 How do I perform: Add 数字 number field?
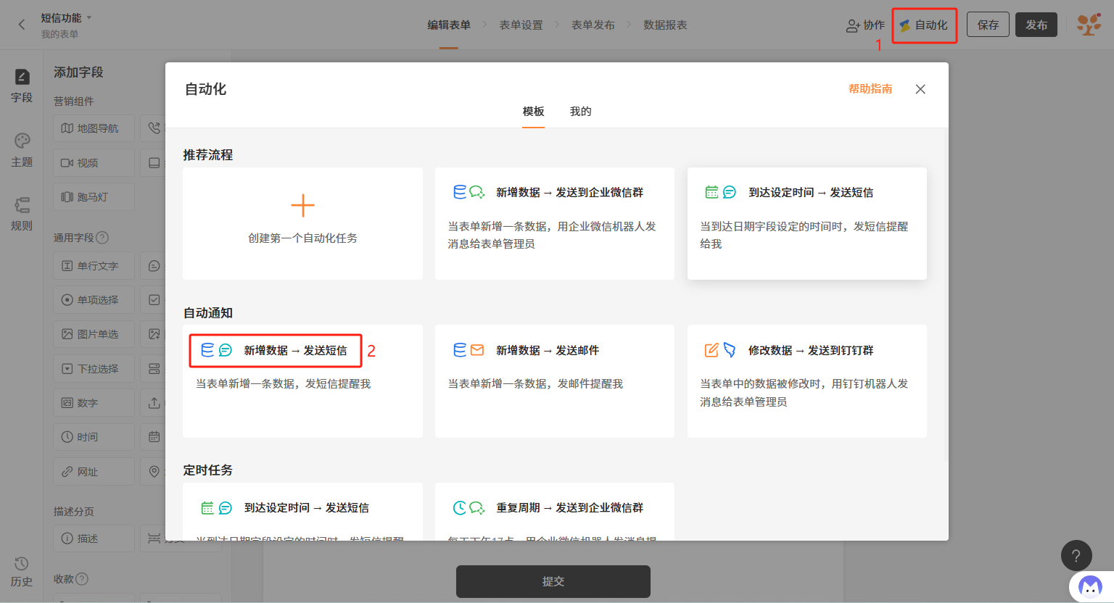[94, 403]
